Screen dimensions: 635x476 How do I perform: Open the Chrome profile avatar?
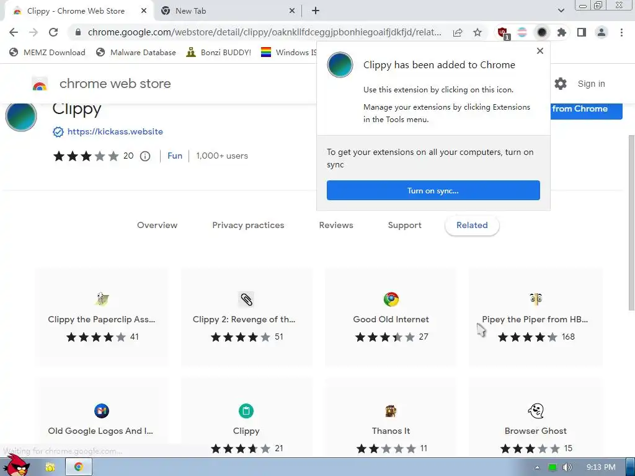click(x=602, y=32)
